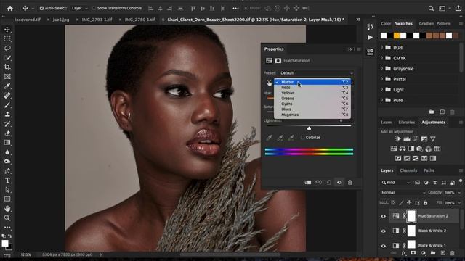Select the Frame tool

[7, 76]
